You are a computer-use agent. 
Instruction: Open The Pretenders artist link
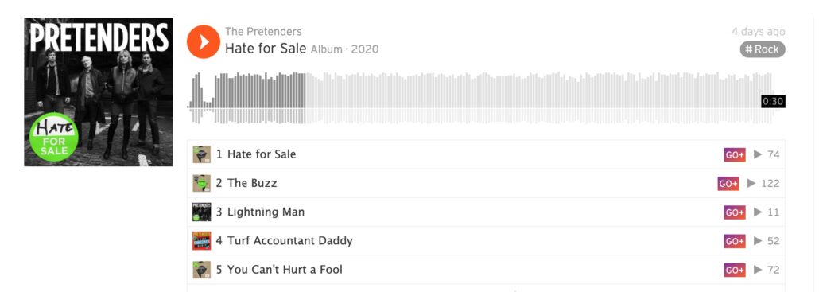[263, 32]
